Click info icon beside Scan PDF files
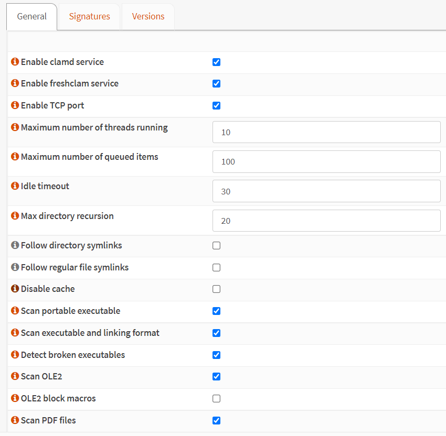The height and width of the screenshot is (436, 446). (x=15, y=420)
